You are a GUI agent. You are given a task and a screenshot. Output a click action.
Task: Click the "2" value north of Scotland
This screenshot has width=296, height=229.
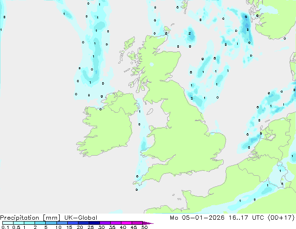190,34
